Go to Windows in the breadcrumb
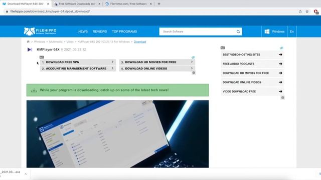321x180 pixels. [x=40, y=41]
